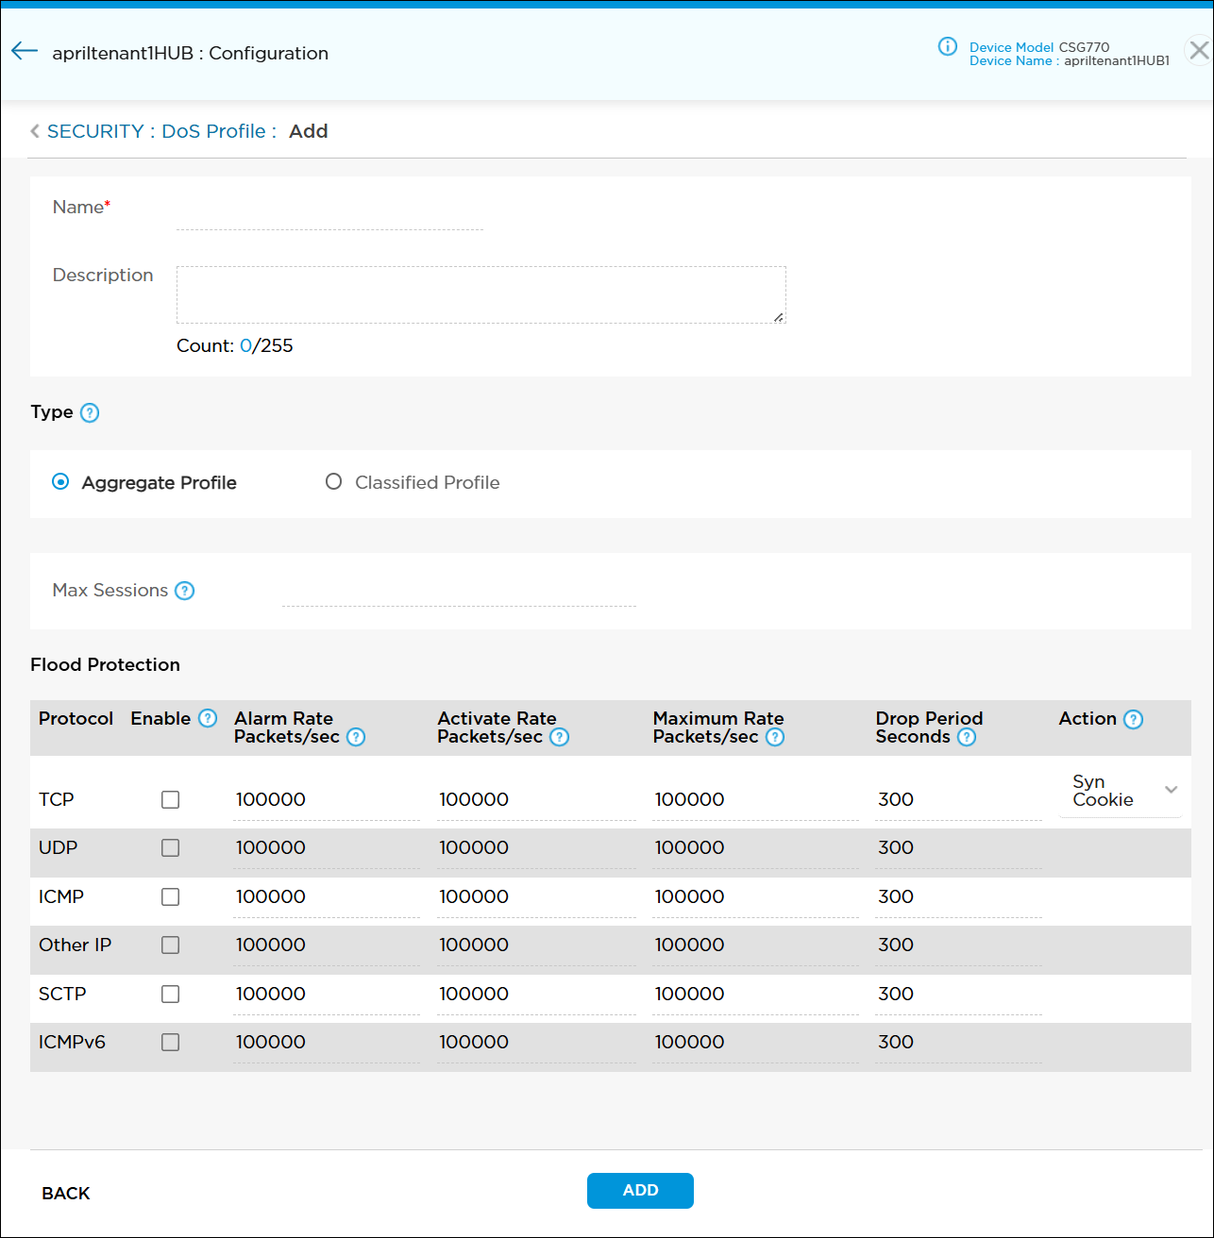Select Classified Profile radio button
Image resolution: width=1214 pixels, height=1238 pixels.
[333, 482]
